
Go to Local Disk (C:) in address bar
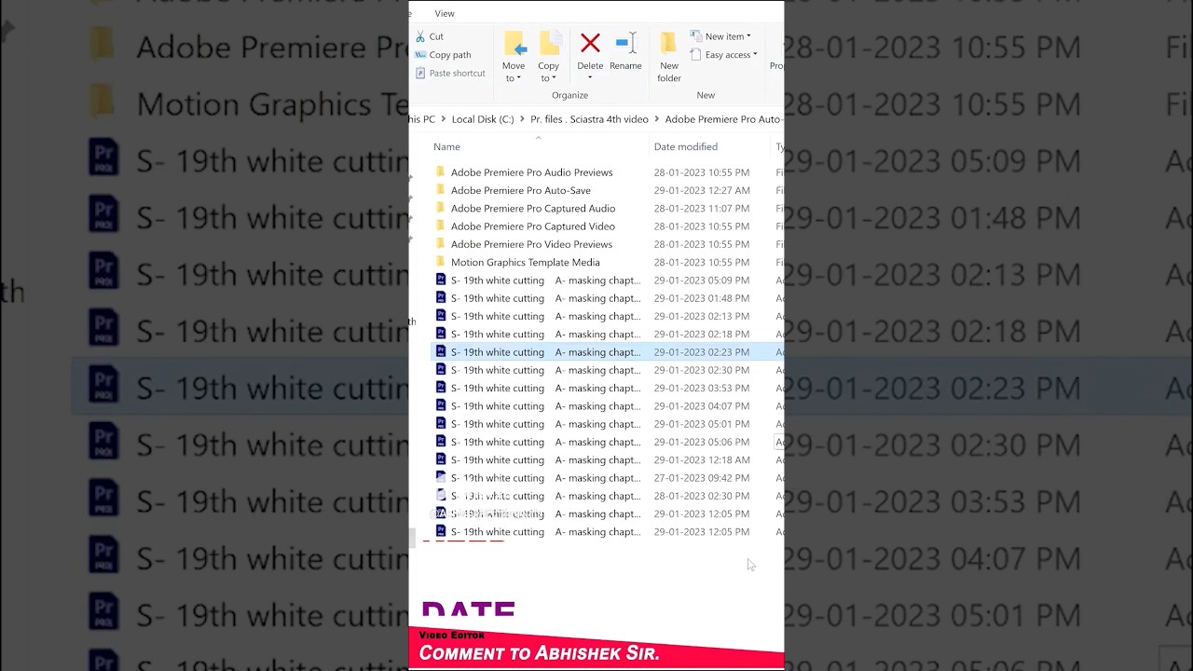tap(483, 119)
